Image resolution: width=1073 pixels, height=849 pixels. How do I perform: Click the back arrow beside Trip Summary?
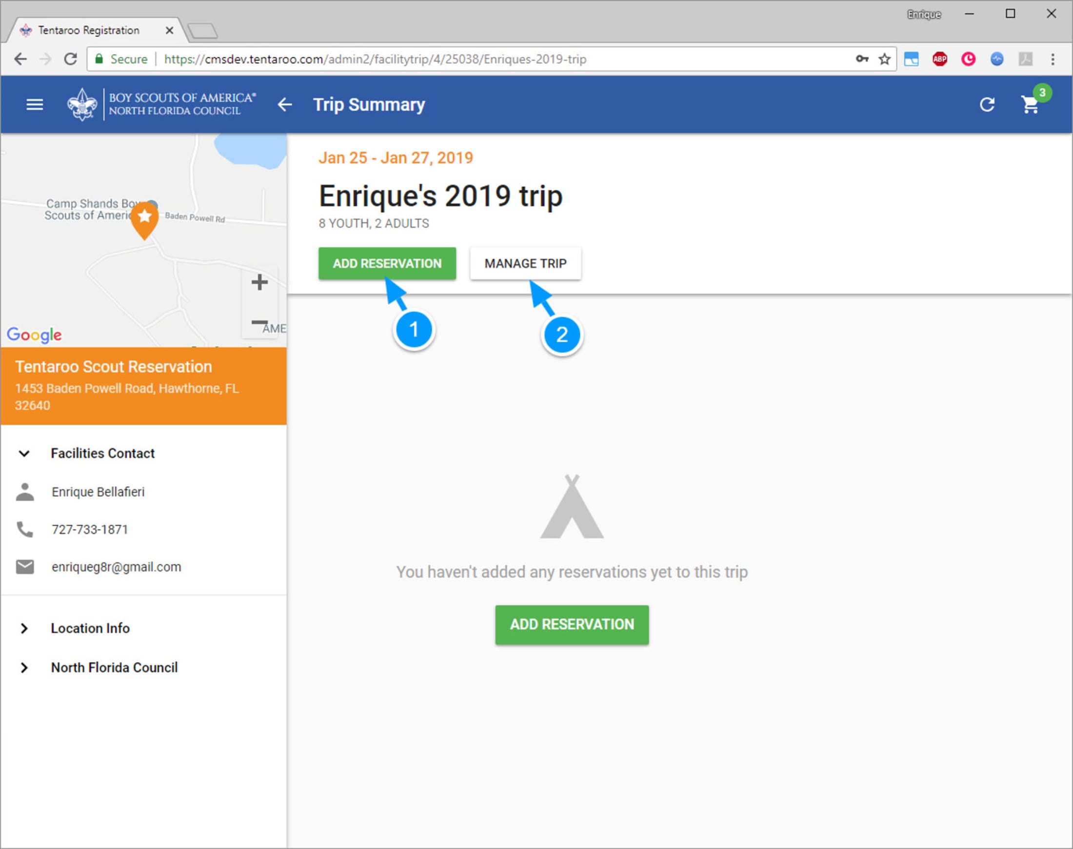285,105
